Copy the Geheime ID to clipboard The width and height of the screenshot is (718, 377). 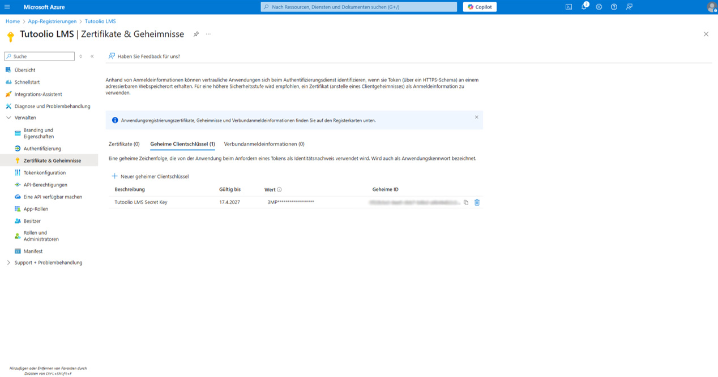click(466, 202)
